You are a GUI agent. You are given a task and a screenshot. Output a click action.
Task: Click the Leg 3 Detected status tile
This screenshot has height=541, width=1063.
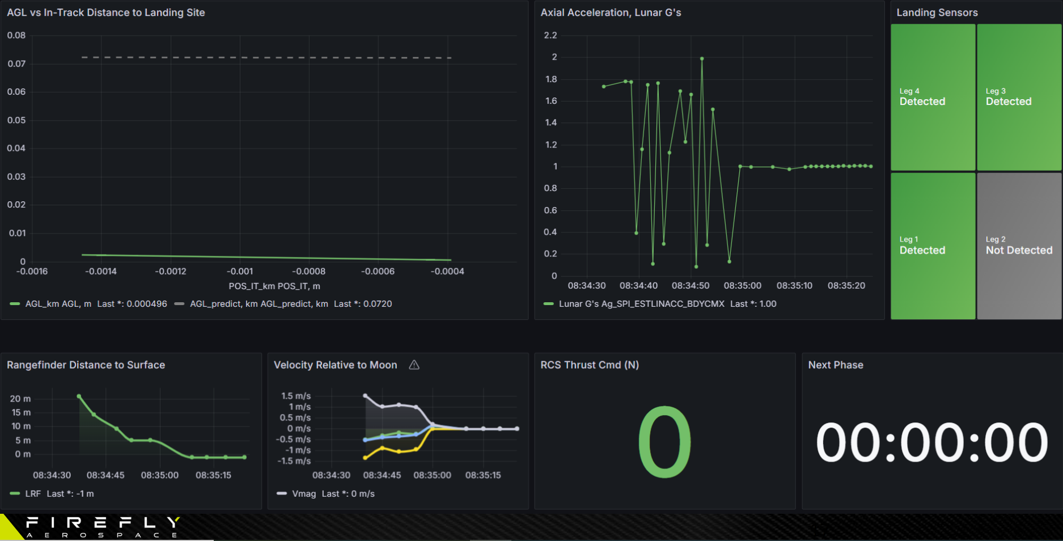pyautogui.click(x=1019, y=96)
